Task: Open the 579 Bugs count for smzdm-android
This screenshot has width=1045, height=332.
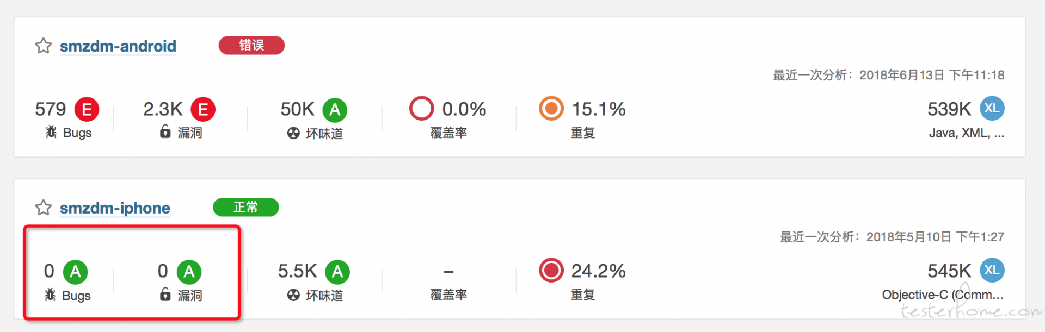Action: point(51,109)
